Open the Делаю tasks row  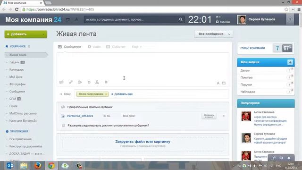[x=266, y=70]
